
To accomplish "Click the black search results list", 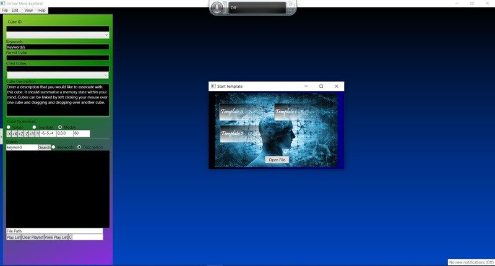I will (58, 189).
